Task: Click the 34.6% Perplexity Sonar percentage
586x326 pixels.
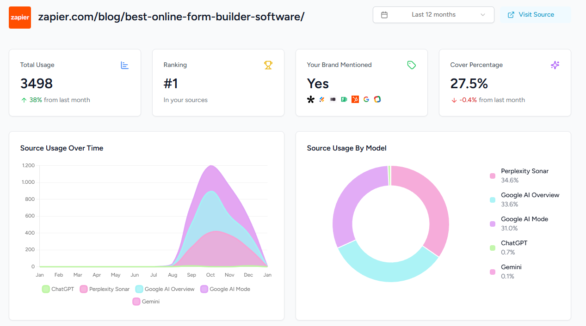Action: tap(510, 180)
